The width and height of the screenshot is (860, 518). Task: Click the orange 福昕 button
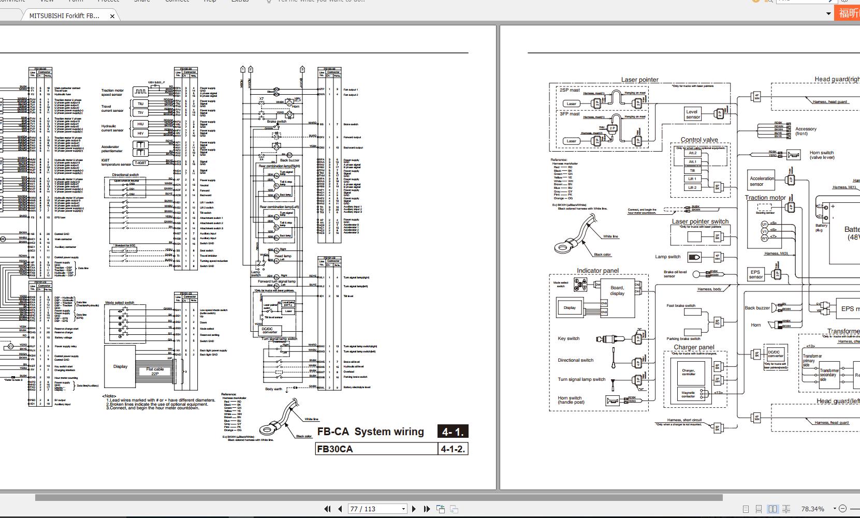(848, 13)
